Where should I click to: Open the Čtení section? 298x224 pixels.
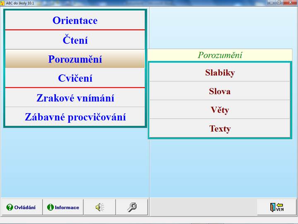pos(75,40)
